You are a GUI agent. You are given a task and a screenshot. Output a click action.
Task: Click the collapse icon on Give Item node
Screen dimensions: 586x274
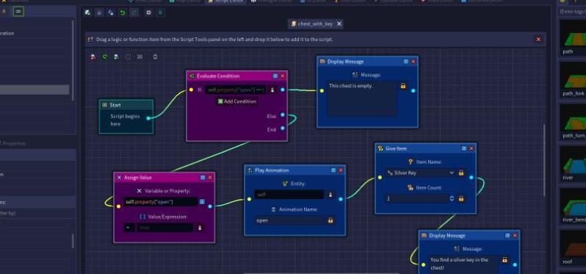coord(464,148)
